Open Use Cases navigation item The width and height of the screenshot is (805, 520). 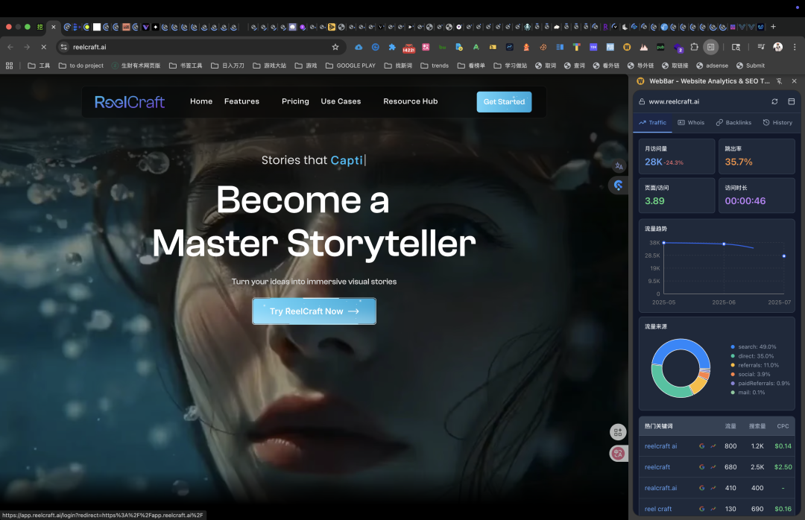pyautogui.click(x=341, y=101)
